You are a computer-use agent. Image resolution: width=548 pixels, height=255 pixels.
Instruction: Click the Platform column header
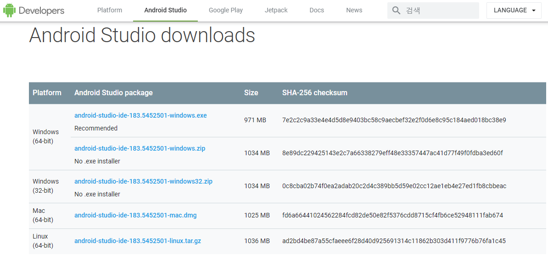pos(47,93)
